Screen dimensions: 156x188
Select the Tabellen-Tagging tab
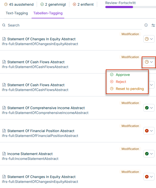(48, 13)
